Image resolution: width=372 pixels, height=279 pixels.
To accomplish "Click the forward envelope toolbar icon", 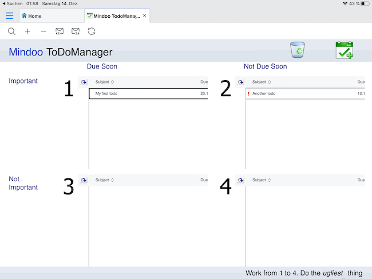I will tap(76, 31).
